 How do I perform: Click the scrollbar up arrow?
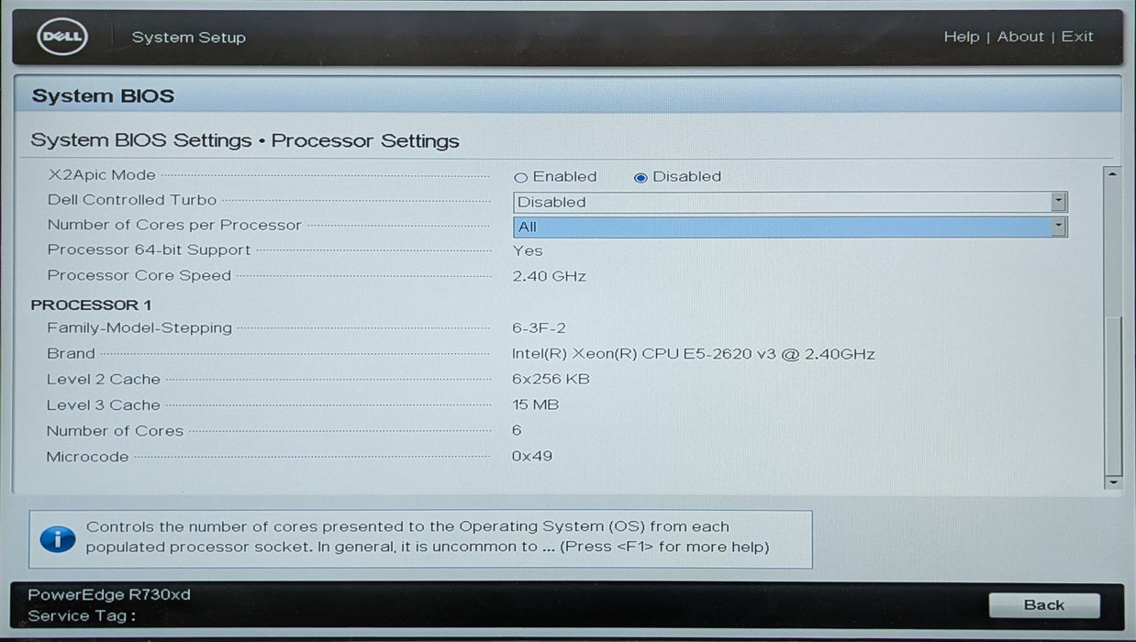point(1113,173)
